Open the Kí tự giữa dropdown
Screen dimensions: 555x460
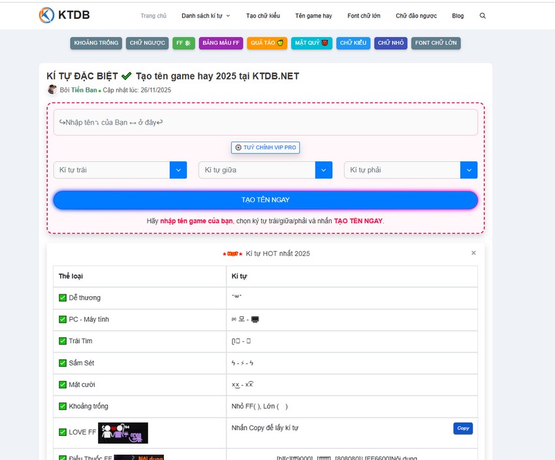pyautogui.click(x=324, y=170)
